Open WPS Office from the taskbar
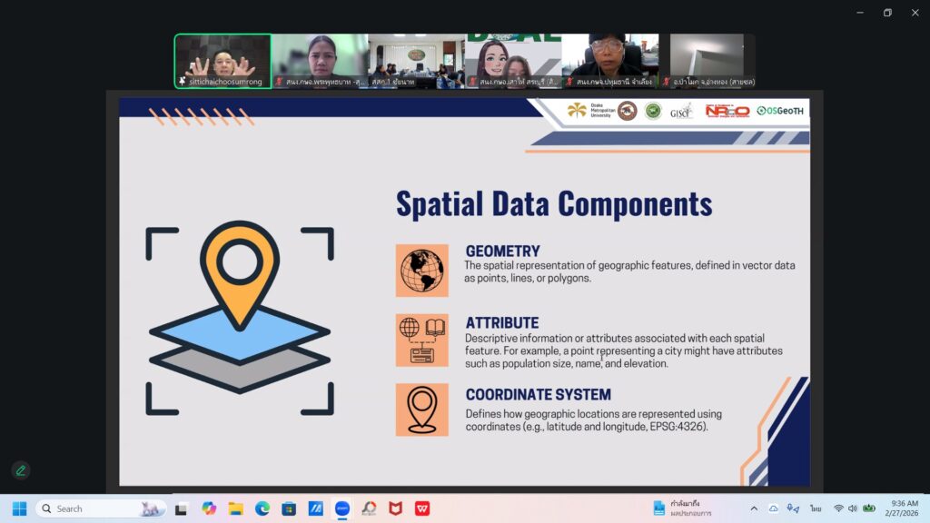The width and height of the screenshot is (930, 523). point(421,508)
